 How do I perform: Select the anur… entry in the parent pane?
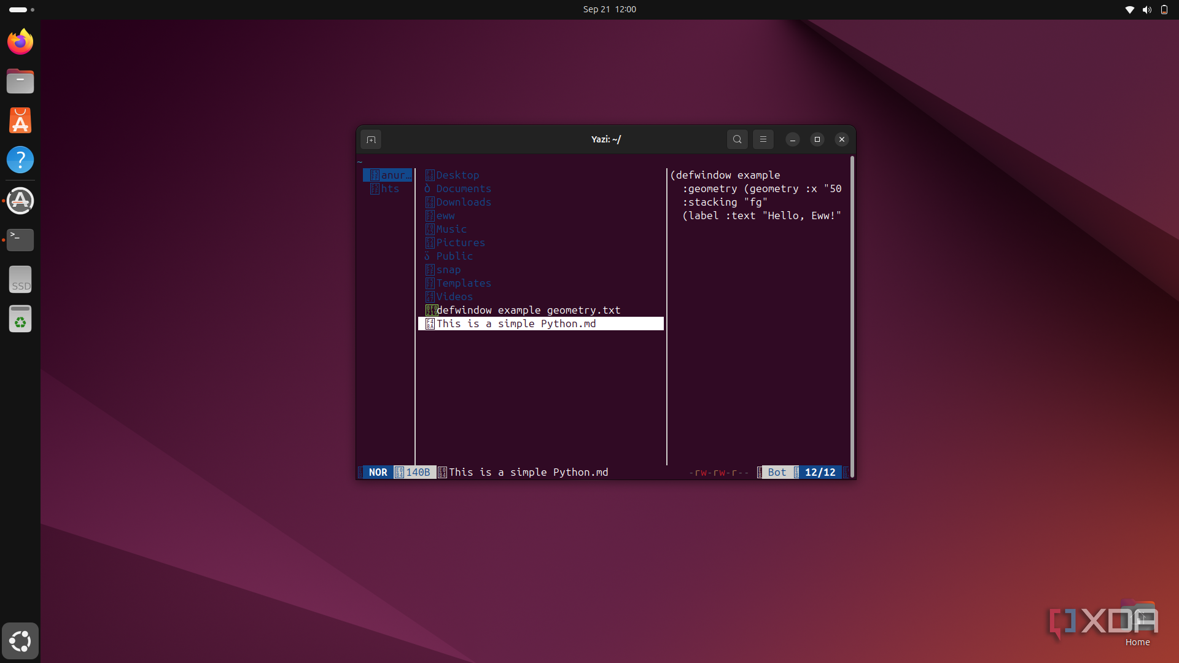[387, 175]
